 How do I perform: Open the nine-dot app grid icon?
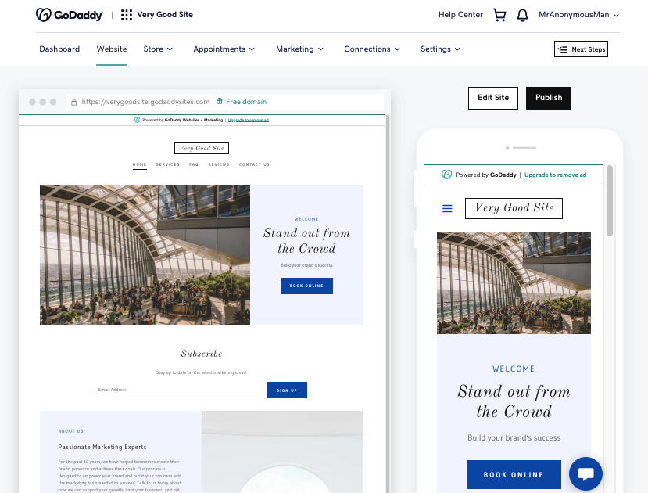(127, 15)
